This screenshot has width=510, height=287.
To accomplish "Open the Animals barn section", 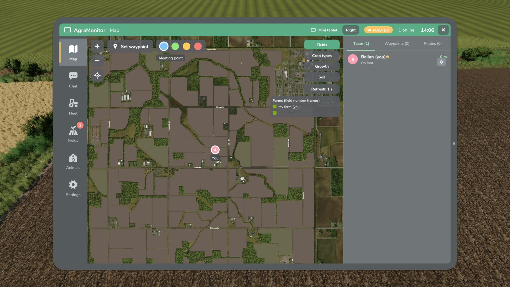I will tap(73, 161).
